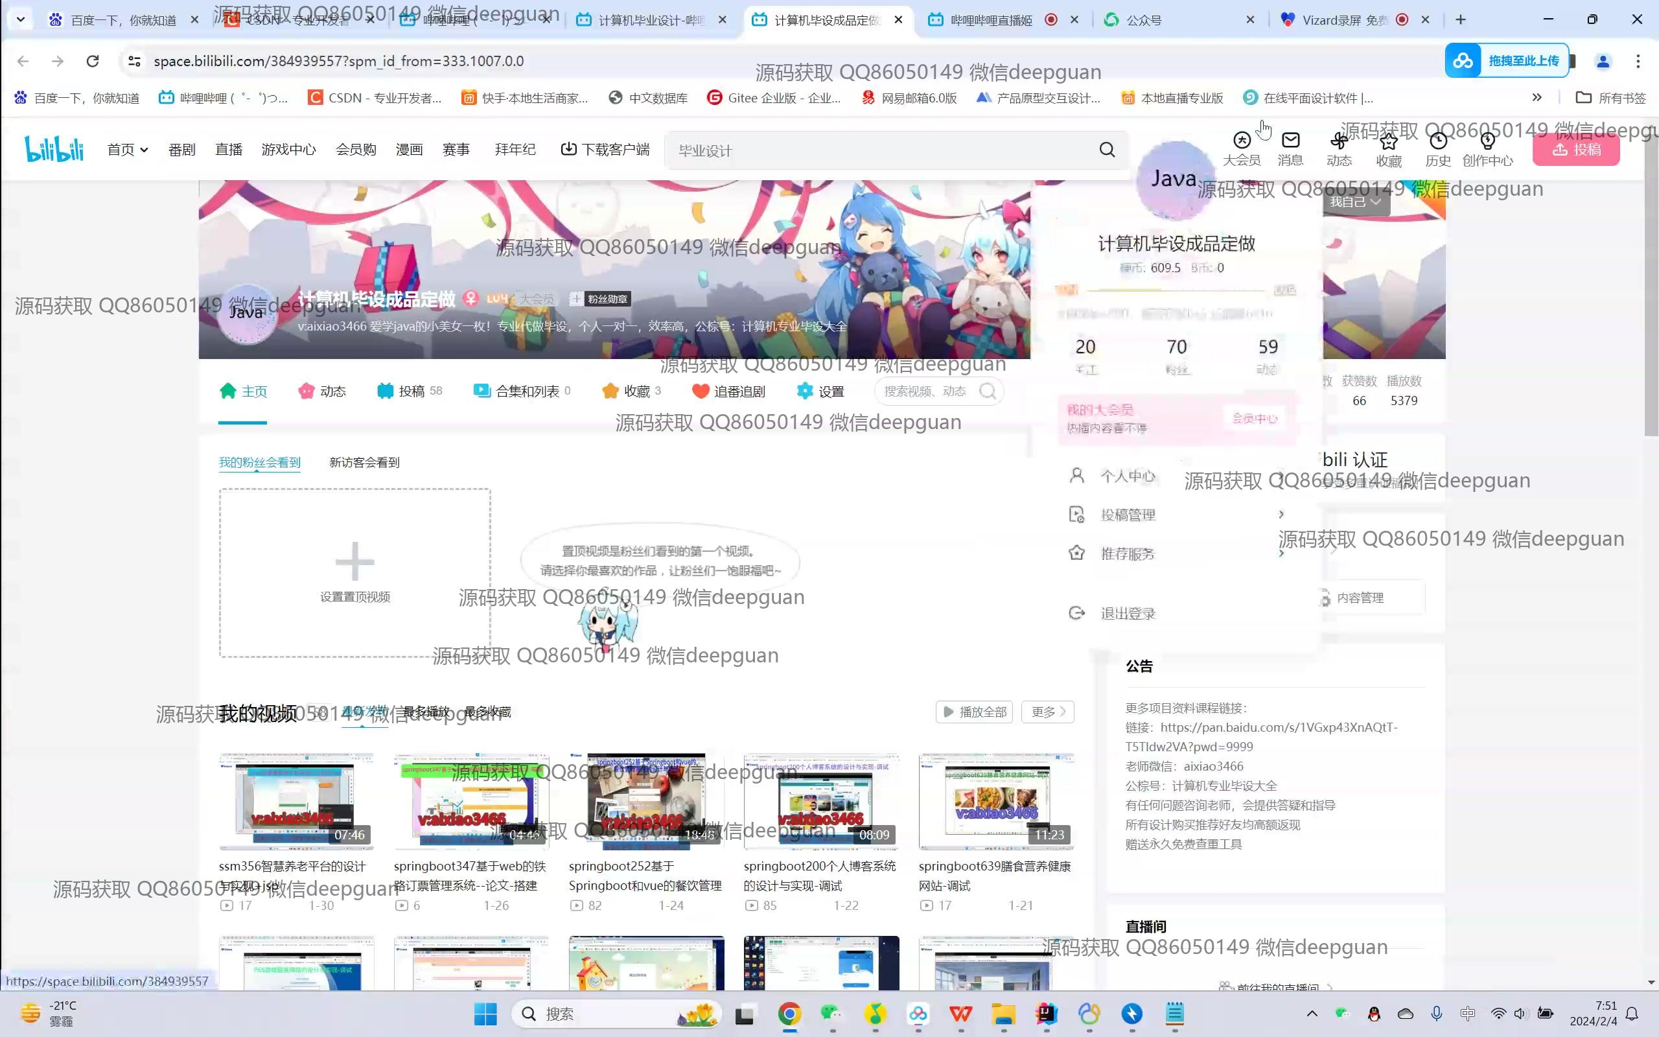Open 直播 in the top nav
Image resolution: width=1659 pixels, height=1037 pixels.
click(x=228, y=150)
